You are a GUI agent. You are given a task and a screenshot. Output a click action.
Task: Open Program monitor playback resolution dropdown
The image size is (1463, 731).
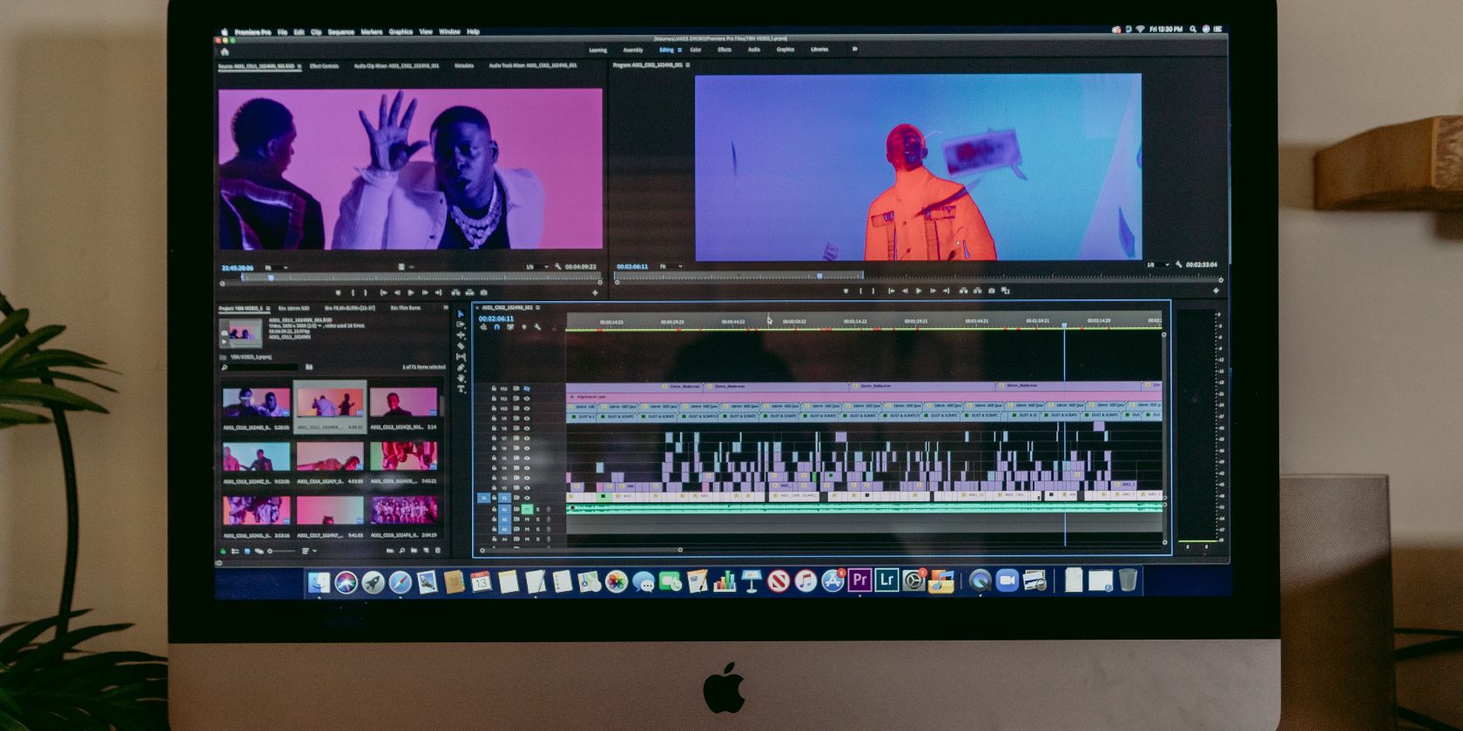1157,265
